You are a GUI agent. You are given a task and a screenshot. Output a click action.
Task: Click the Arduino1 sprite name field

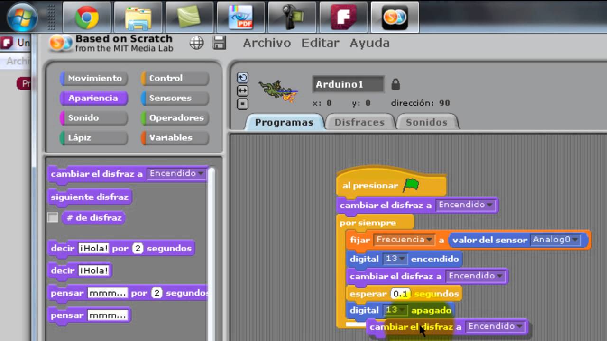[x=348, y=84]
